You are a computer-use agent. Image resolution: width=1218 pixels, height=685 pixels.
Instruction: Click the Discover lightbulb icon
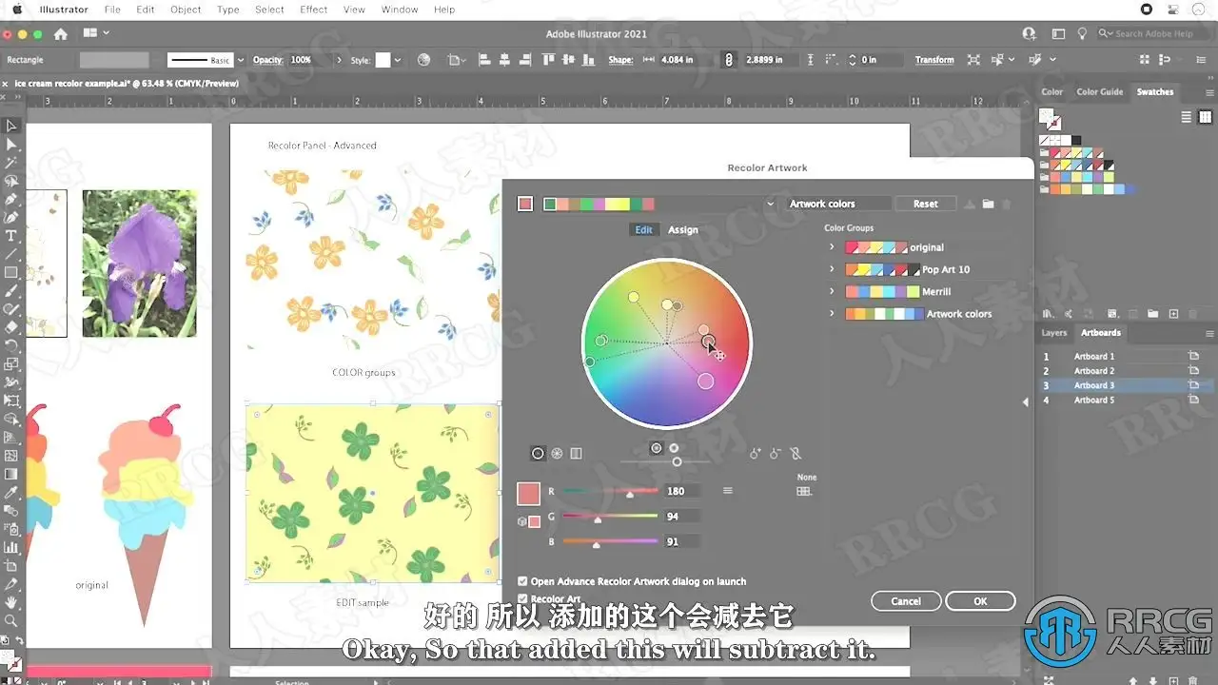point(1082,33)
